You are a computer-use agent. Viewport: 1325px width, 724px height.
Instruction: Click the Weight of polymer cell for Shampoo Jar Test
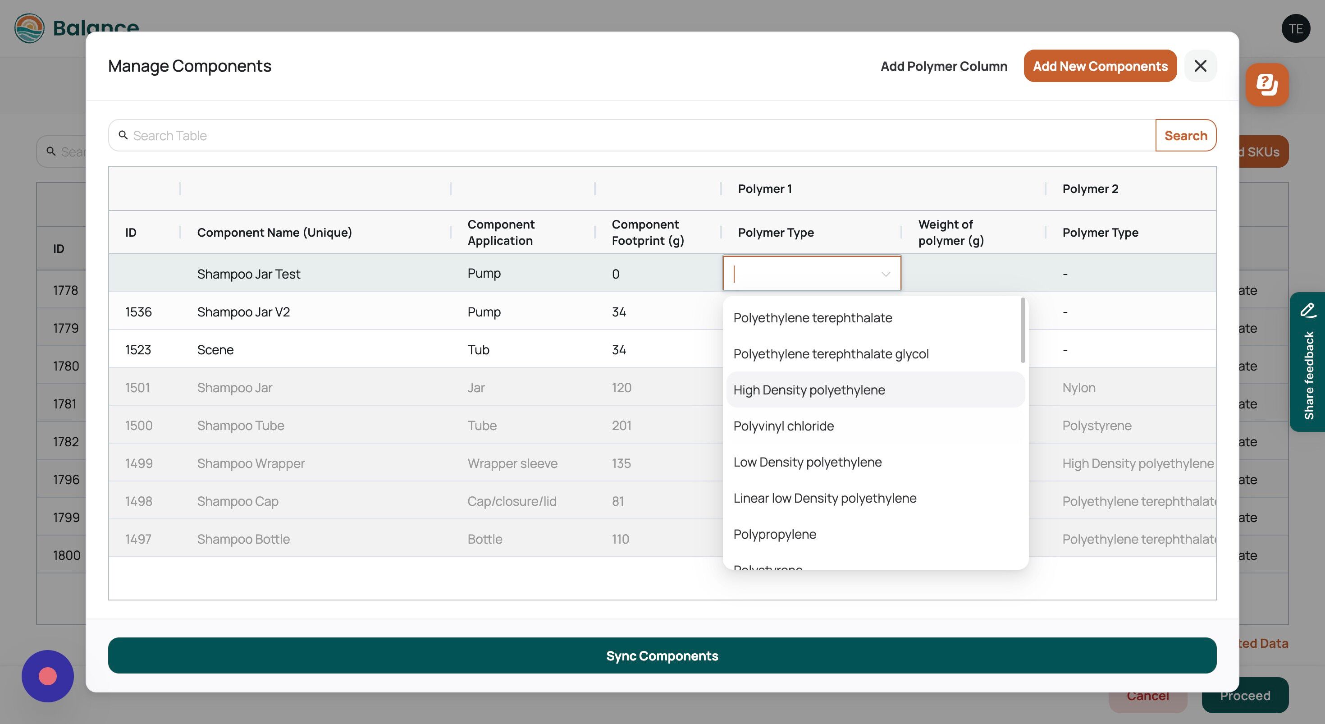pos(973,273)
